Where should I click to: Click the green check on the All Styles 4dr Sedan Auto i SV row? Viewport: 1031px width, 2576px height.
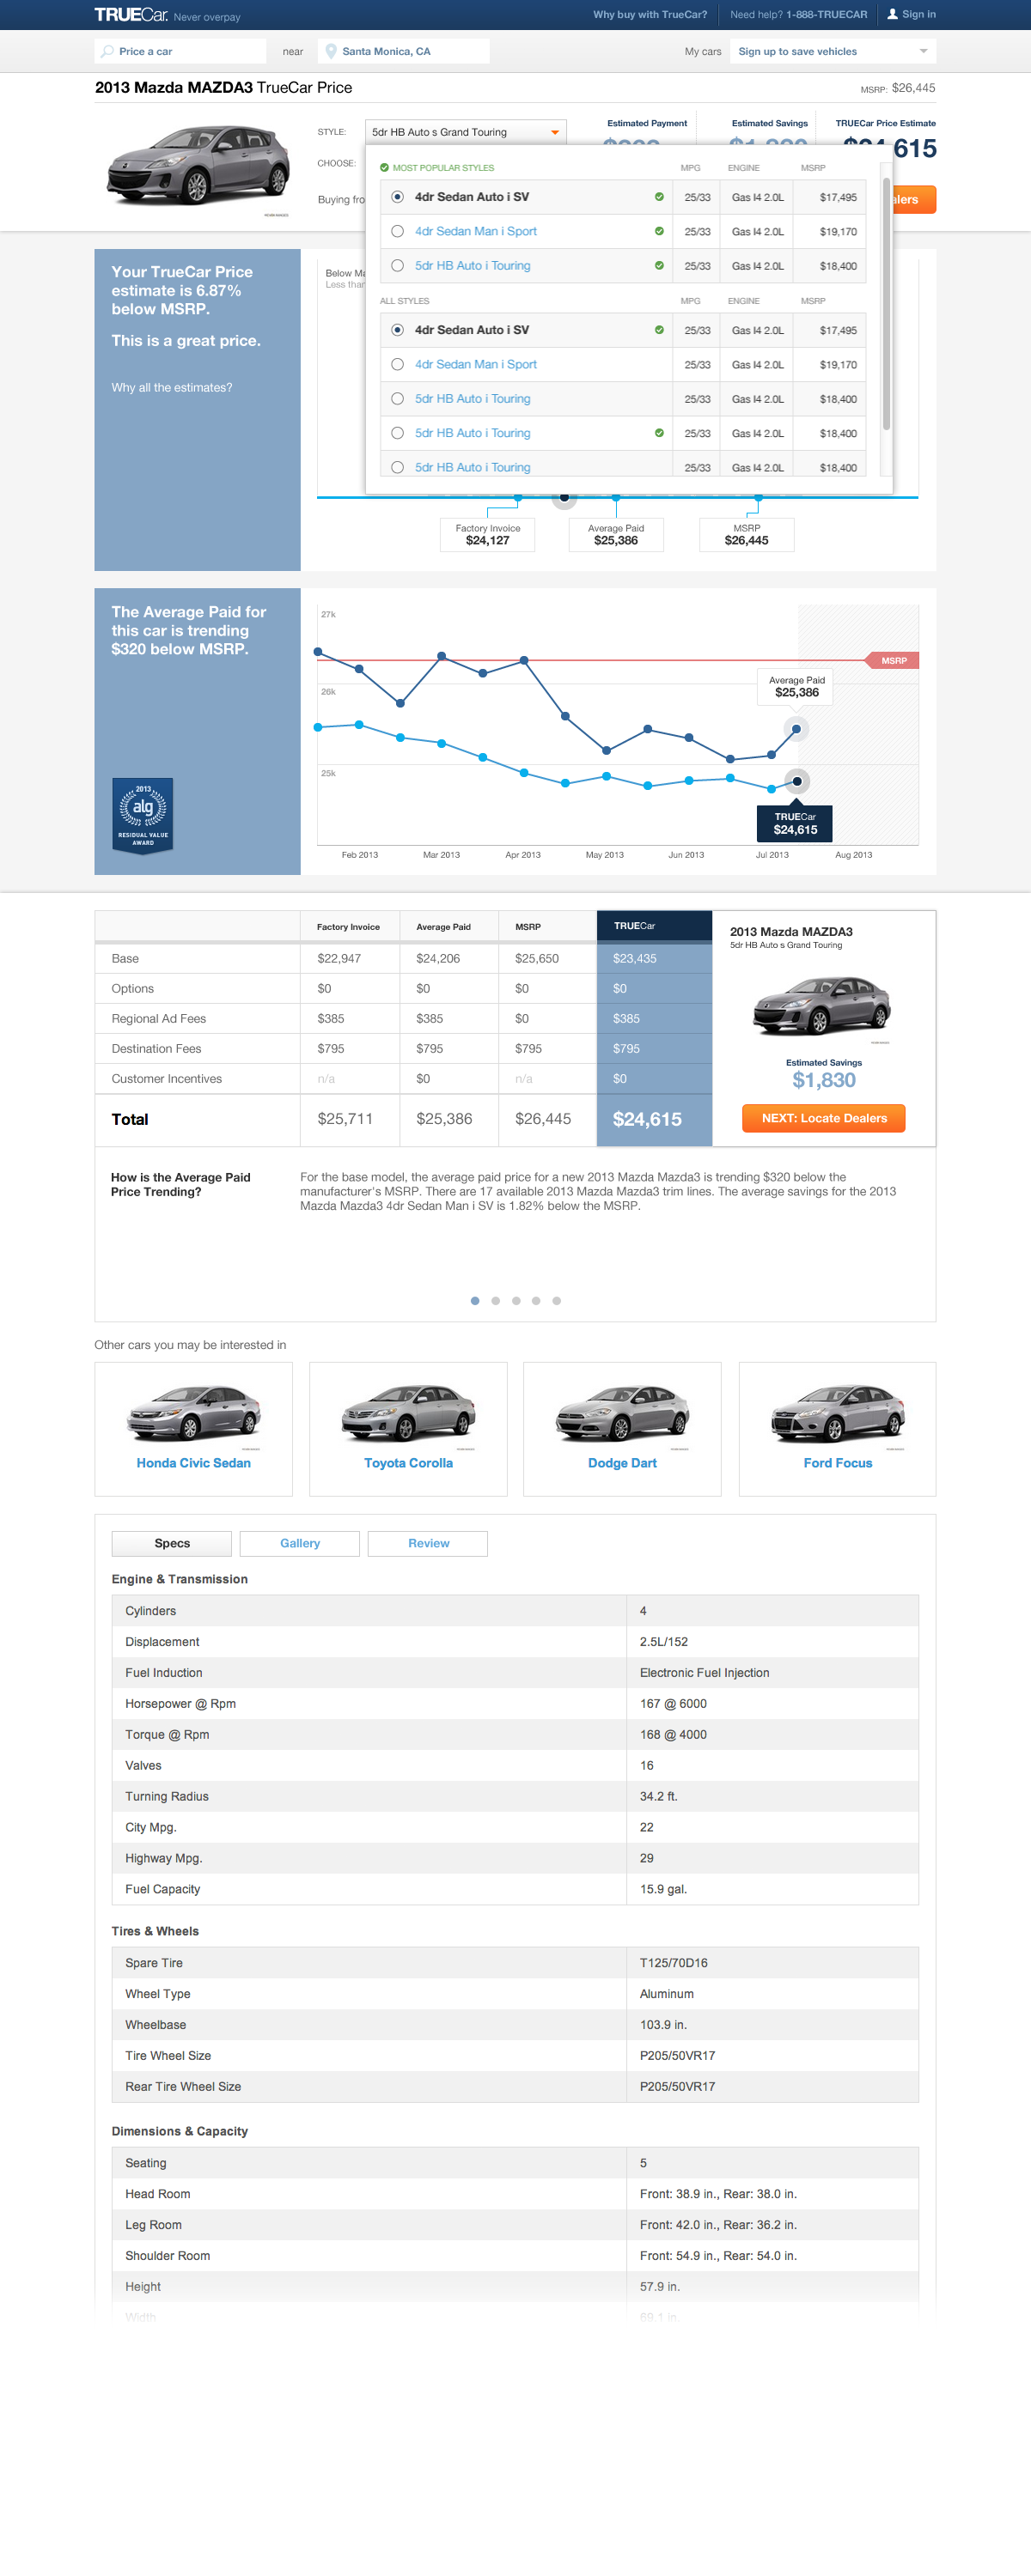pos(659,330)
